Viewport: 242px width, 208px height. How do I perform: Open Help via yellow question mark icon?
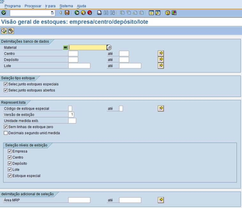pos(168,13)
